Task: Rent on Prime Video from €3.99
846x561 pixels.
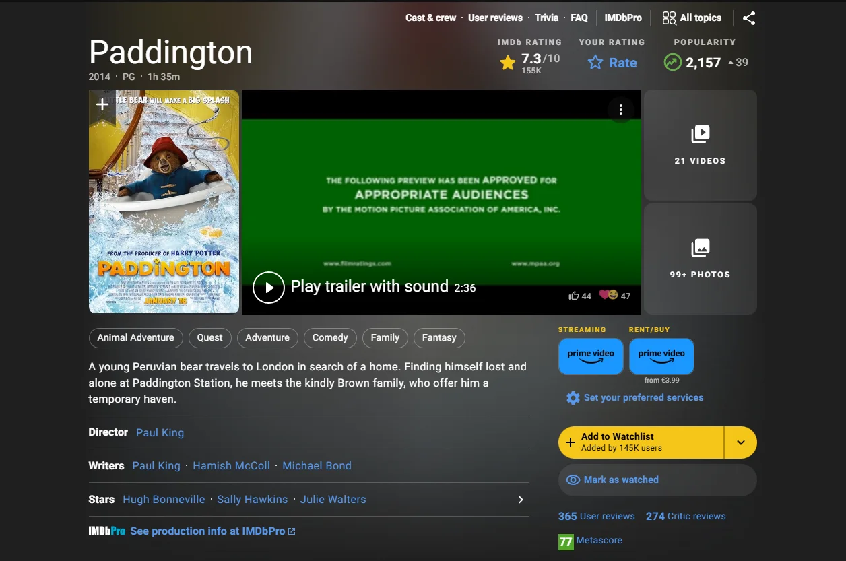Action: coord(661,356)
